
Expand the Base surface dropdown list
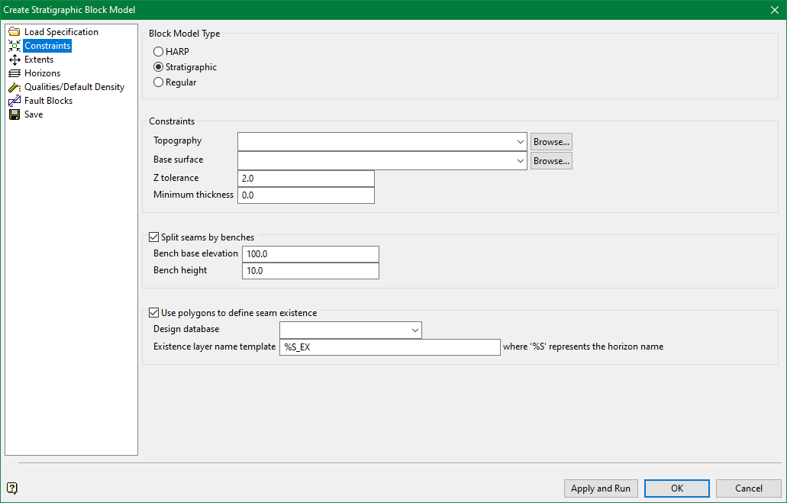(520, 161)
